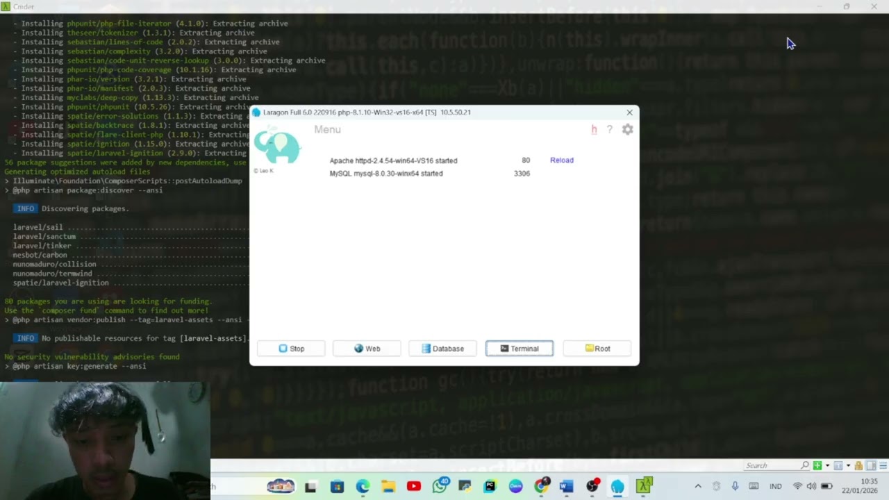The height and width of the screenshot is (500, 889).
Task: Open Windows Task View icon
Action: point(310,487)
